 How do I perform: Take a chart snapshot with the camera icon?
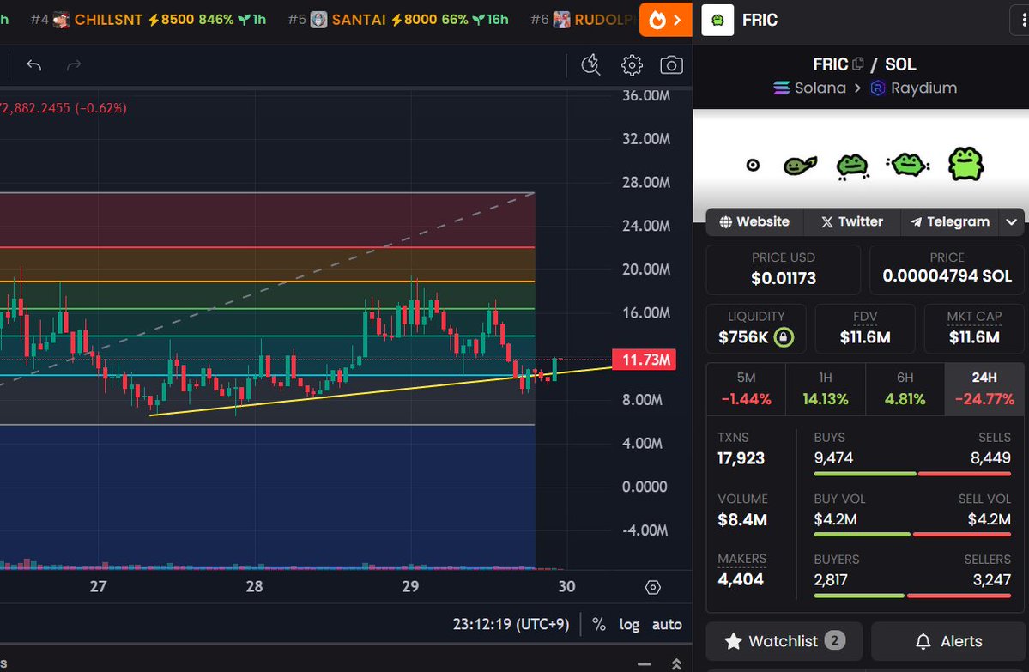[x=671, y=65]
